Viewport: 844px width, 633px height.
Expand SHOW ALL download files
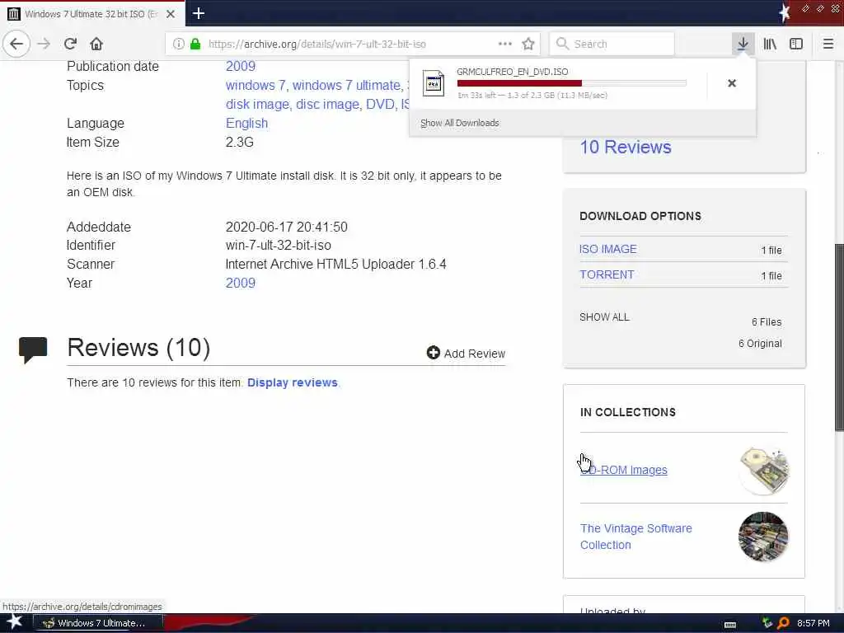point(604,317)
